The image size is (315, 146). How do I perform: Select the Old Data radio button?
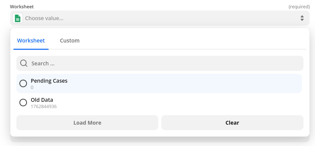pos(23,103)
